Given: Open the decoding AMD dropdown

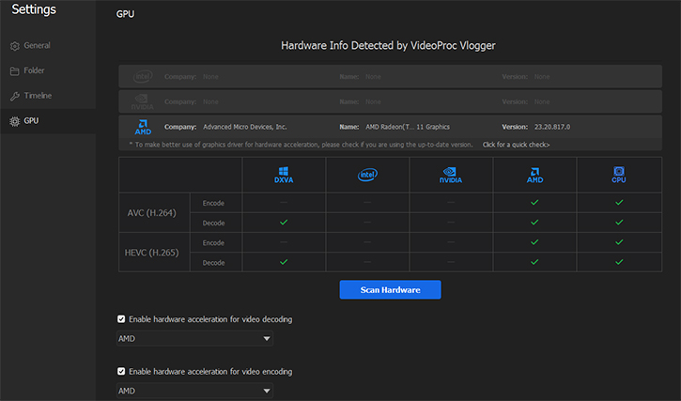Looking at the screenshot, I should click(194, 338).
